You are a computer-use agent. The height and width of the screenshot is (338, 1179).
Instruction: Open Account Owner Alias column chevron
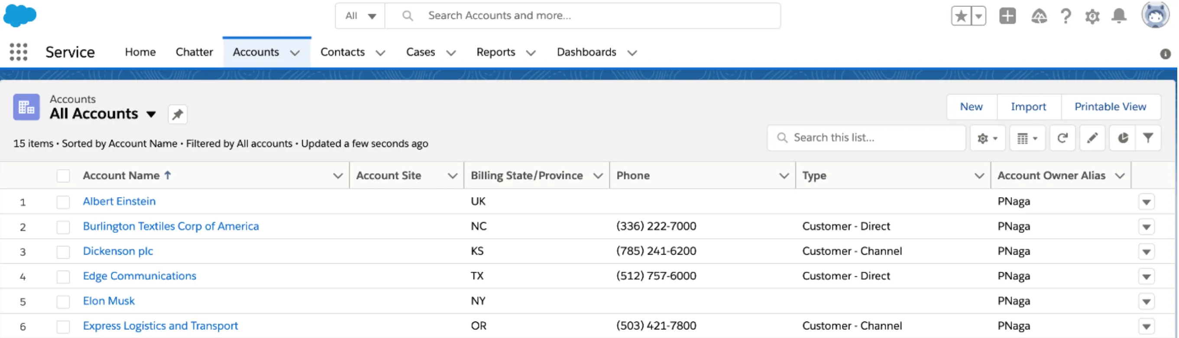point(1120,176)
